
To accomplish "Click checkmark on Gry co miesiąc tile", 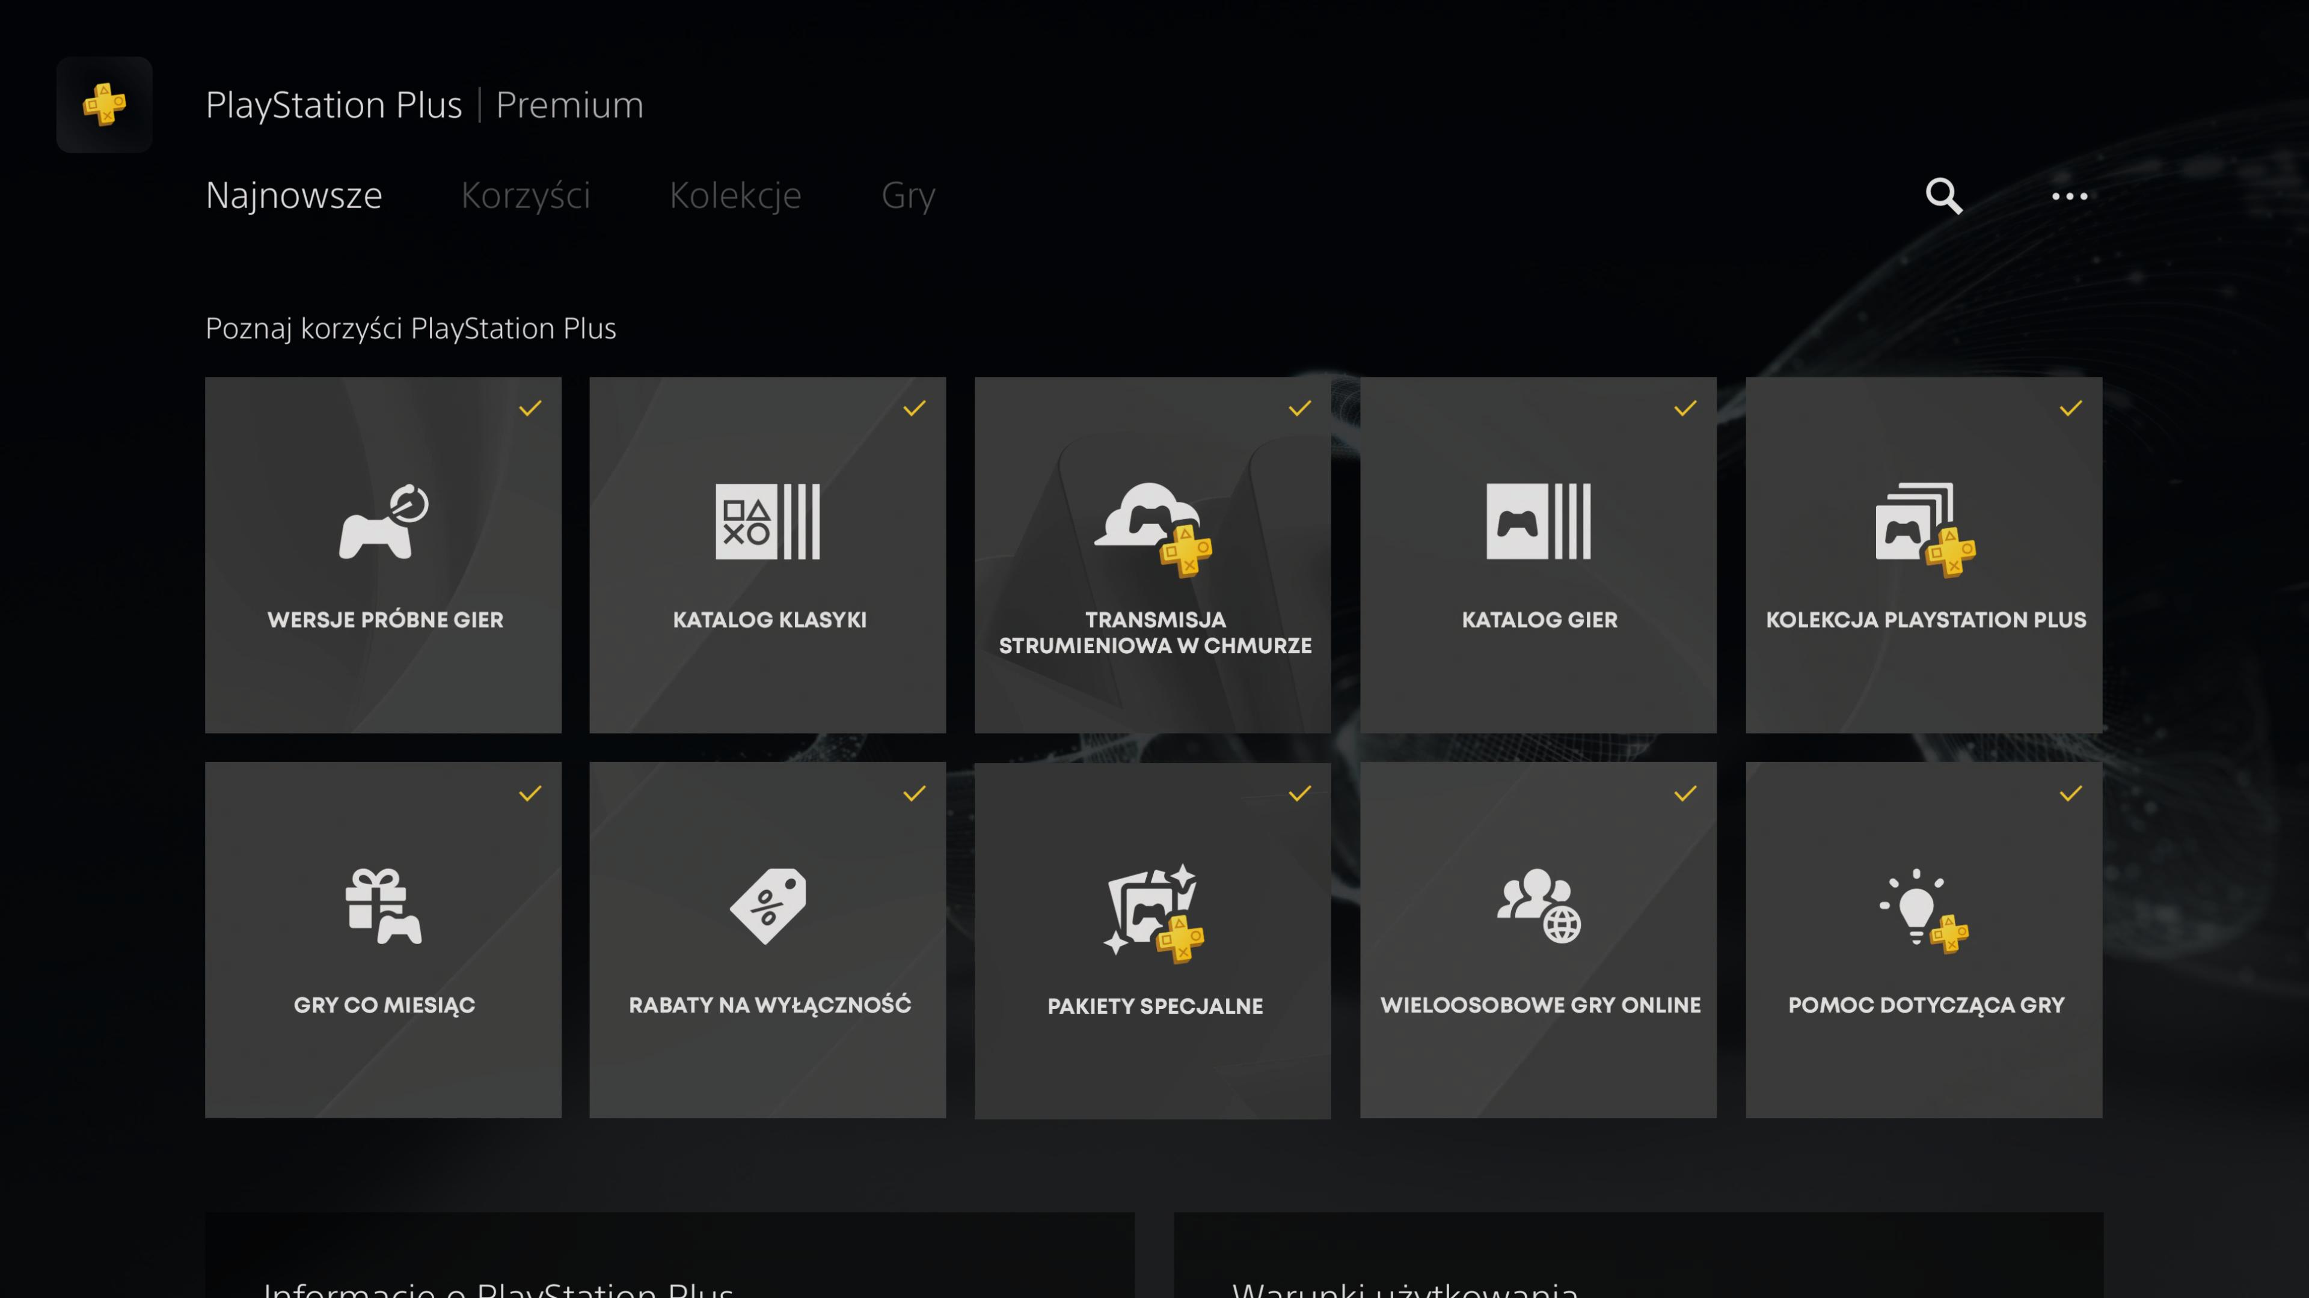I will pos(530,794).
